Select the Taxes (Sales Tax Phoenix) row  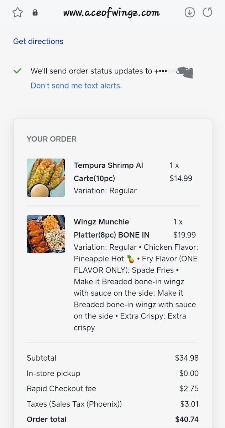[112, 404]
